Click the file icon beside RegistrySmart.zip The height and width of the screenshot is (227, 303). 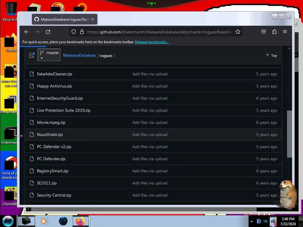(x=32, y=171)
